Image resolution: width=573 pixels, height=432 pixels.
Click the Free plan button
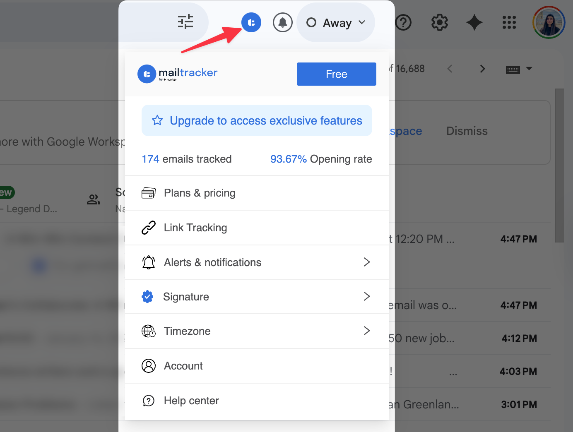click(x=336, y=74)
